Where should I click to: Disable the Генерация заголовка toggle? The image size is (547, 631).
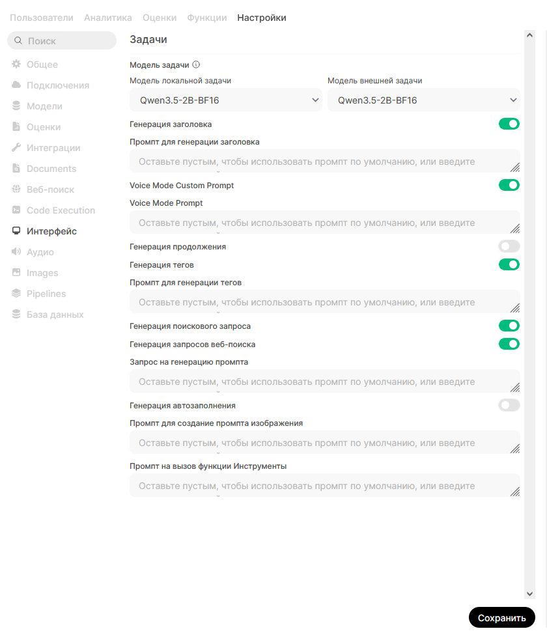[509, 124]
